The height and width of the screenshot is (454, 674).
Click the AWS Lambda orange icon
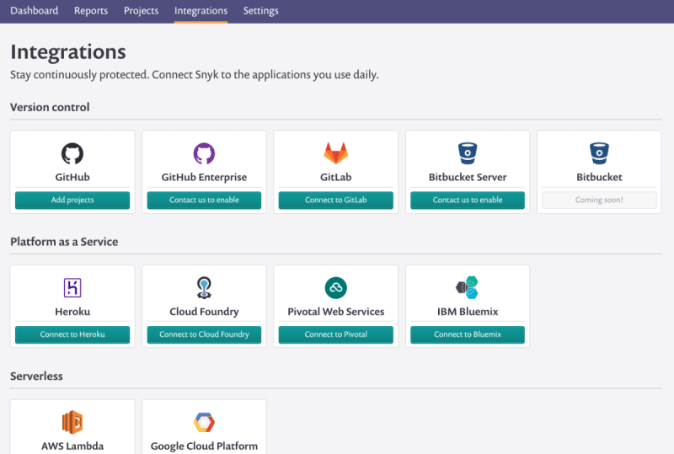[x=72, y=422]
